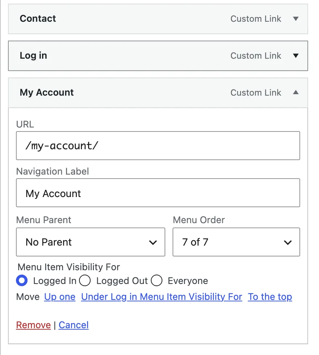Click the Menu Item Visibility For label
Viewport: 319px width, 355px height.
[69, 267]
